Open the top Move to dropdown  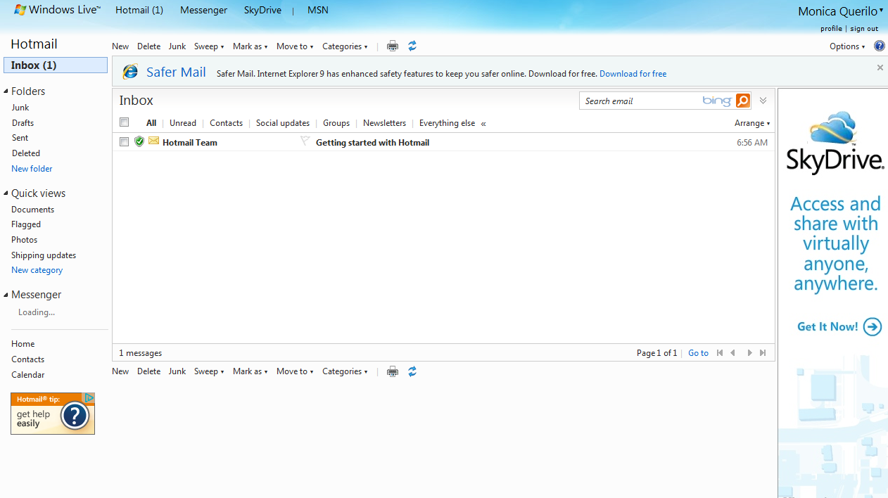[295, 46]
